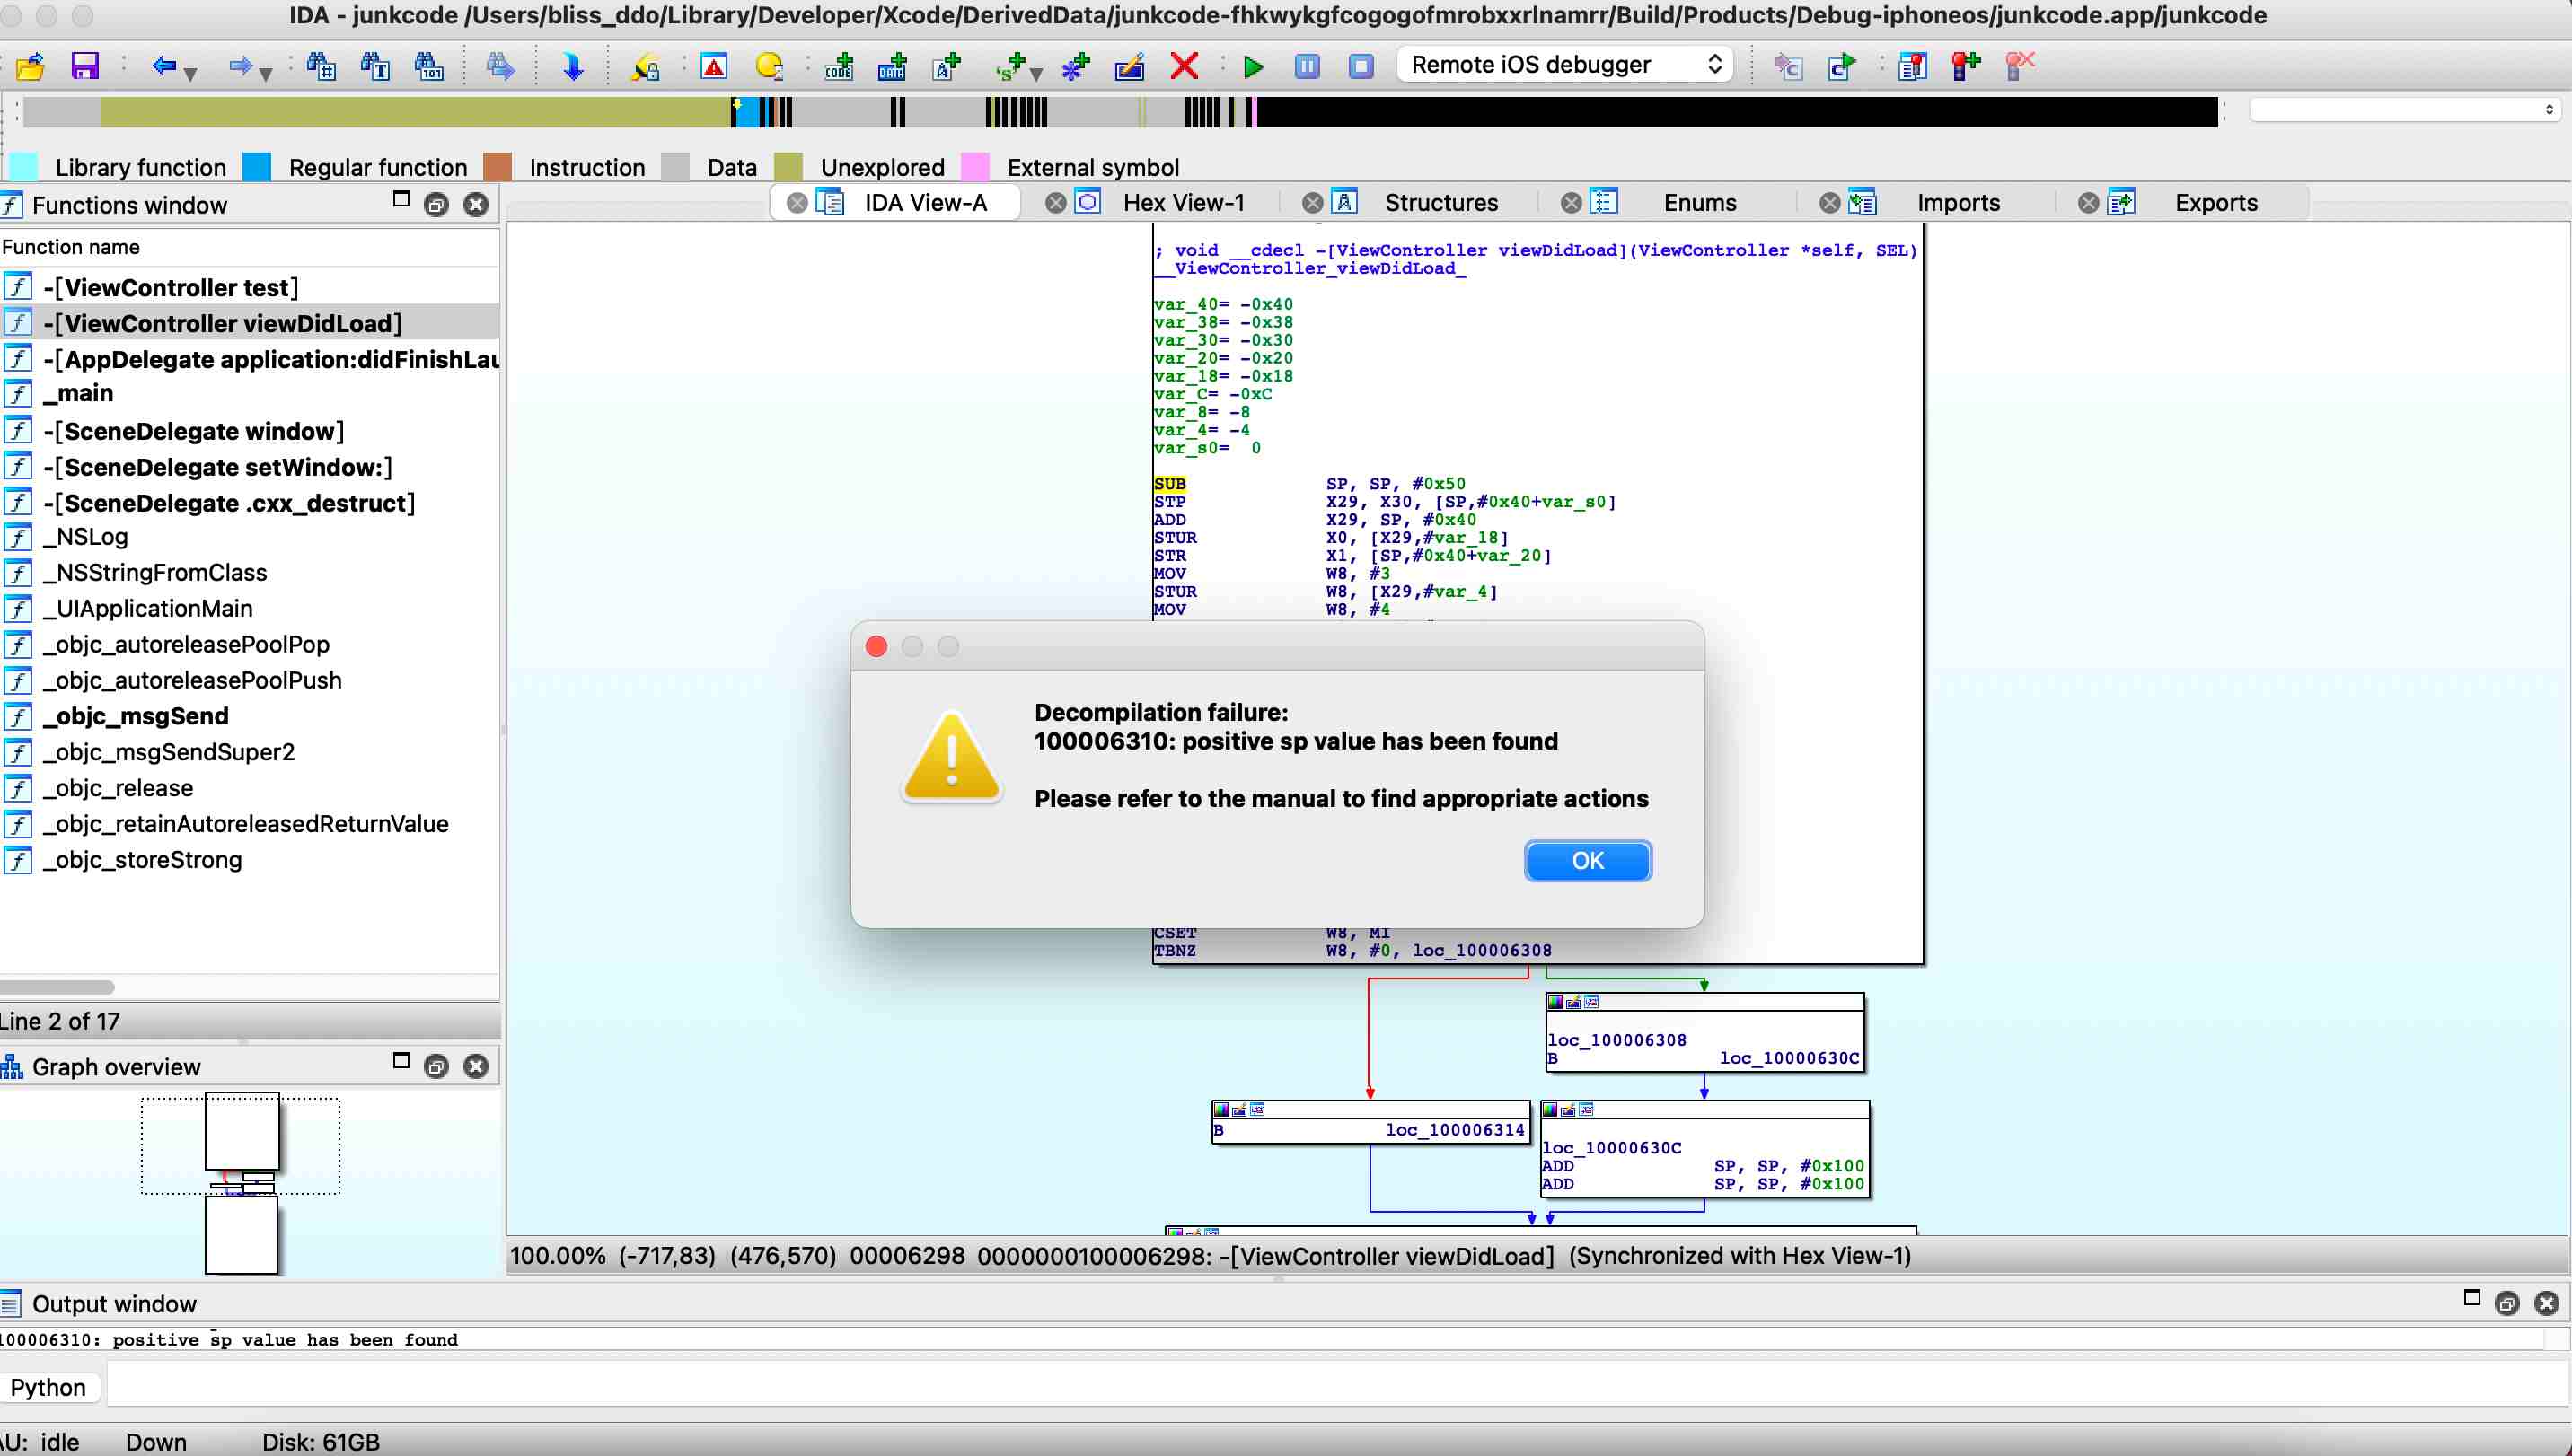Viewport: 2572px width, 1456px height.
Task: Click the red X delete icon
Action: click(x=1185, y=66)
